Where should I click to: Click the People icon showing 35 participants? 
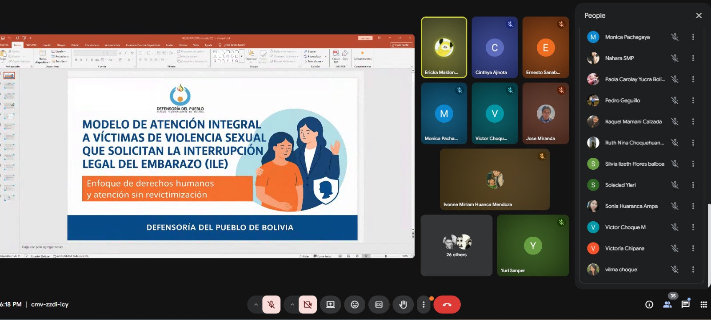(667, 304)
